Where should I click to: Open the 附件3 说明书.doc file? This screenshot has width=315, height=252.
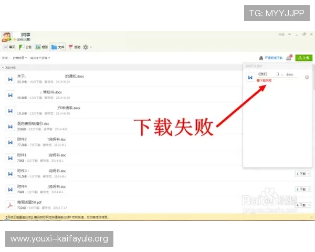click(41, 171)
